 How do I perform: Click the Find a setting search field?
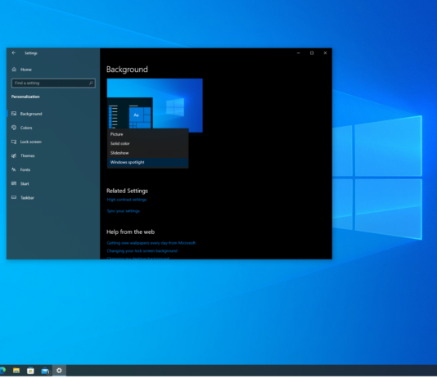click(x=53, y=83)
